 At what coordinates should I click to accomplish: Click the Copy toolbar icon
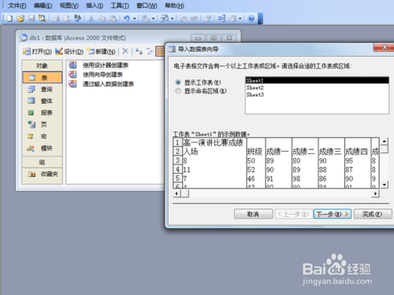pyautogui.click(x=102, y=18)
